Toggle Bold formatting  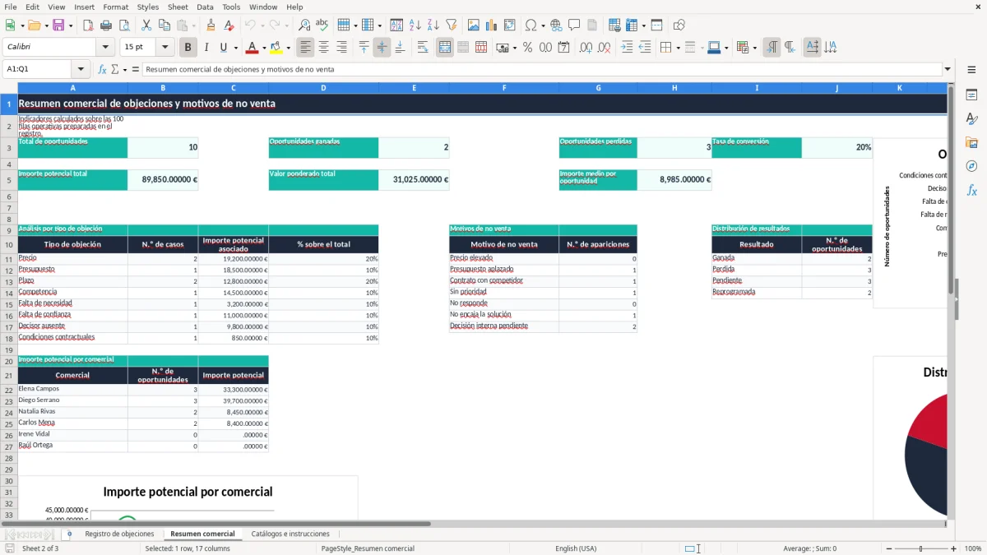(x=188, y=48)
